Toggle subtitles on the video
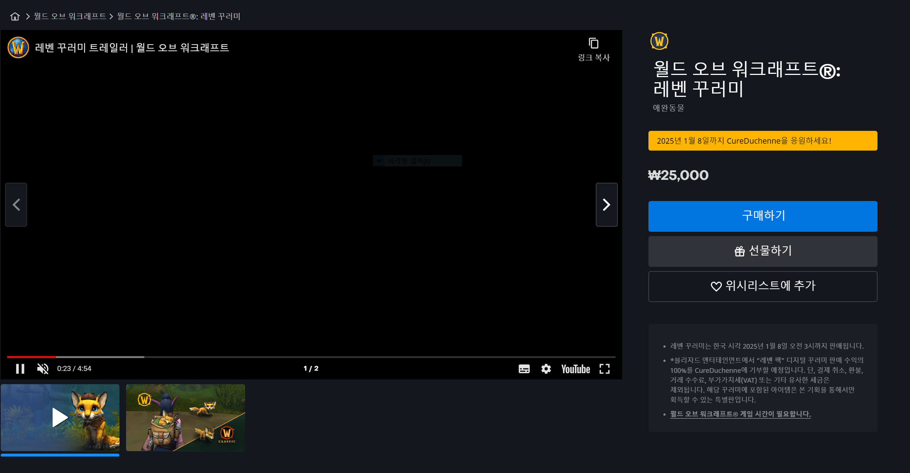This screenshot has height=473, width=910. pyautogui.click(x=524, y=369)
